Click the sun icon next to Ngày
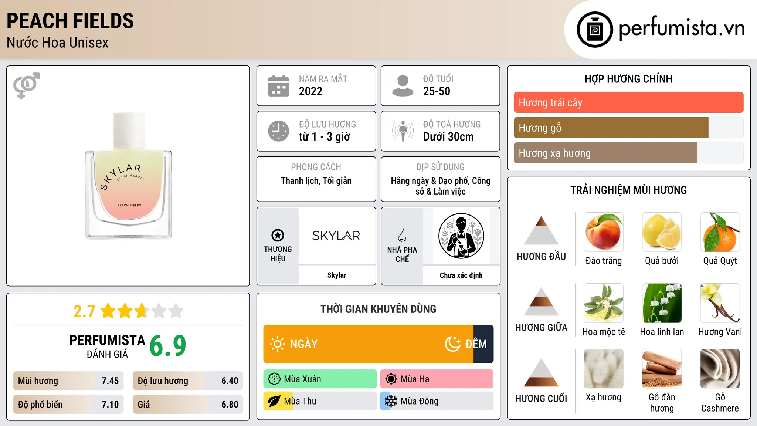The width and height of the screenshot is (757, 426). click(277, 344)
